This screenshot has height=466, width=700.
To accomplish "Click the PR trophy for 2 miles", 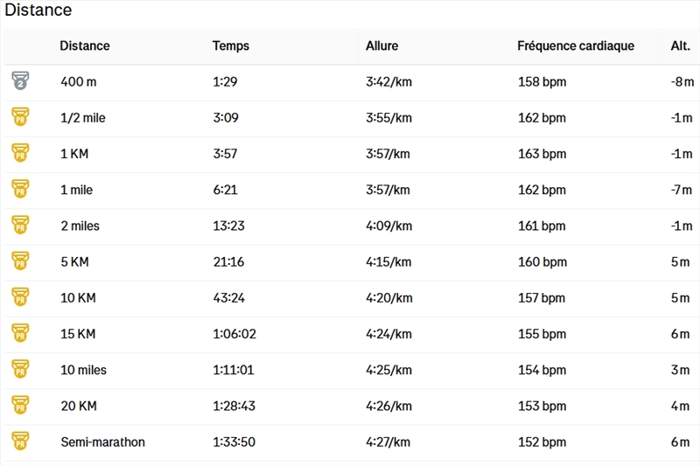I will click(20, 225).
